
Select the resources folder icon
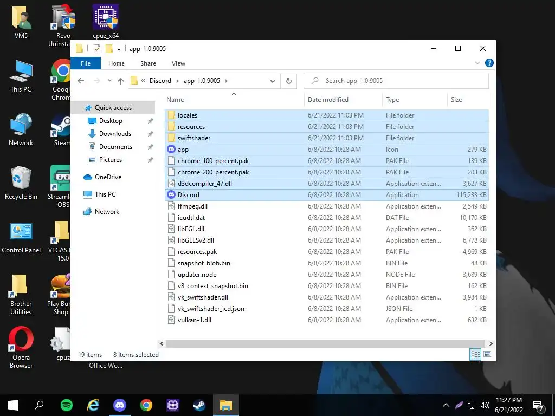click(171, 126)
